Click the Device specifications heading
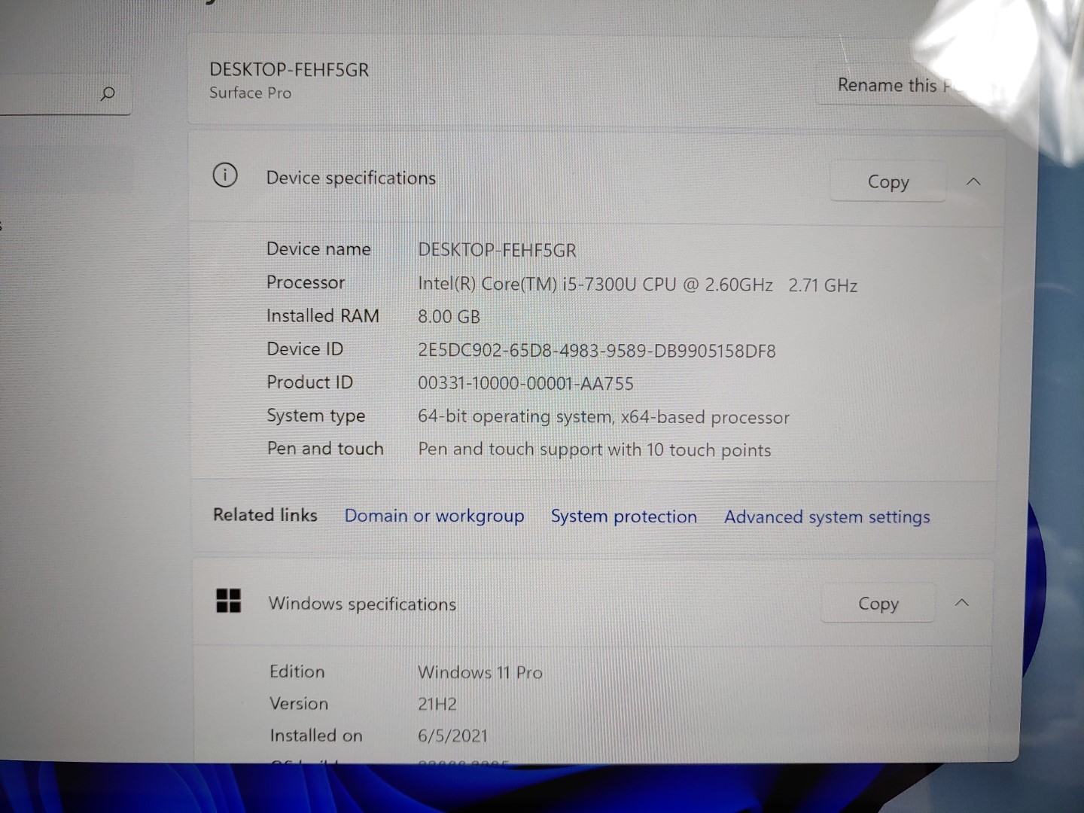Screen dimensions: 1084x813 (351, 178)
